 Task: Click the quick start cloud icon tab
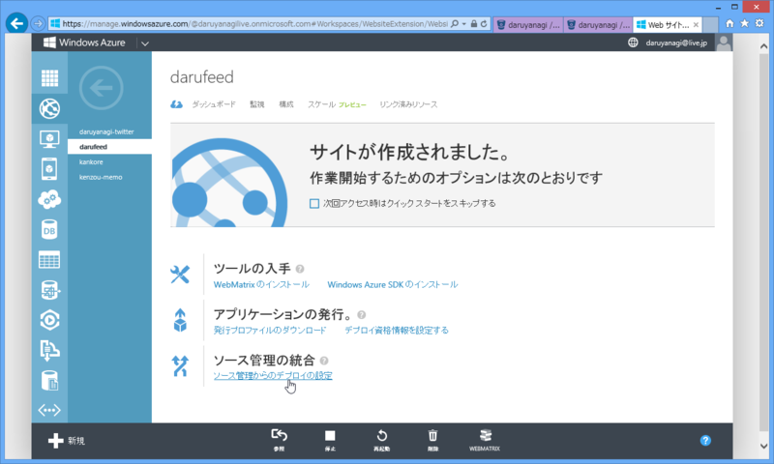click(176, 104)
